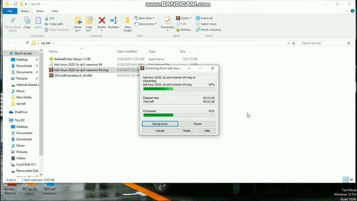
Task: Select Cut in Clipboard group
Action: [x=50, y=18]
